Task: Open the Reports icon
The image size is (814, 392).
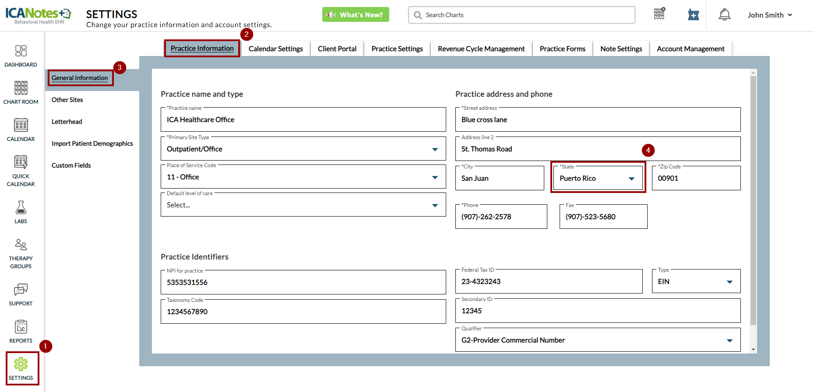Action: coord(21,327)
